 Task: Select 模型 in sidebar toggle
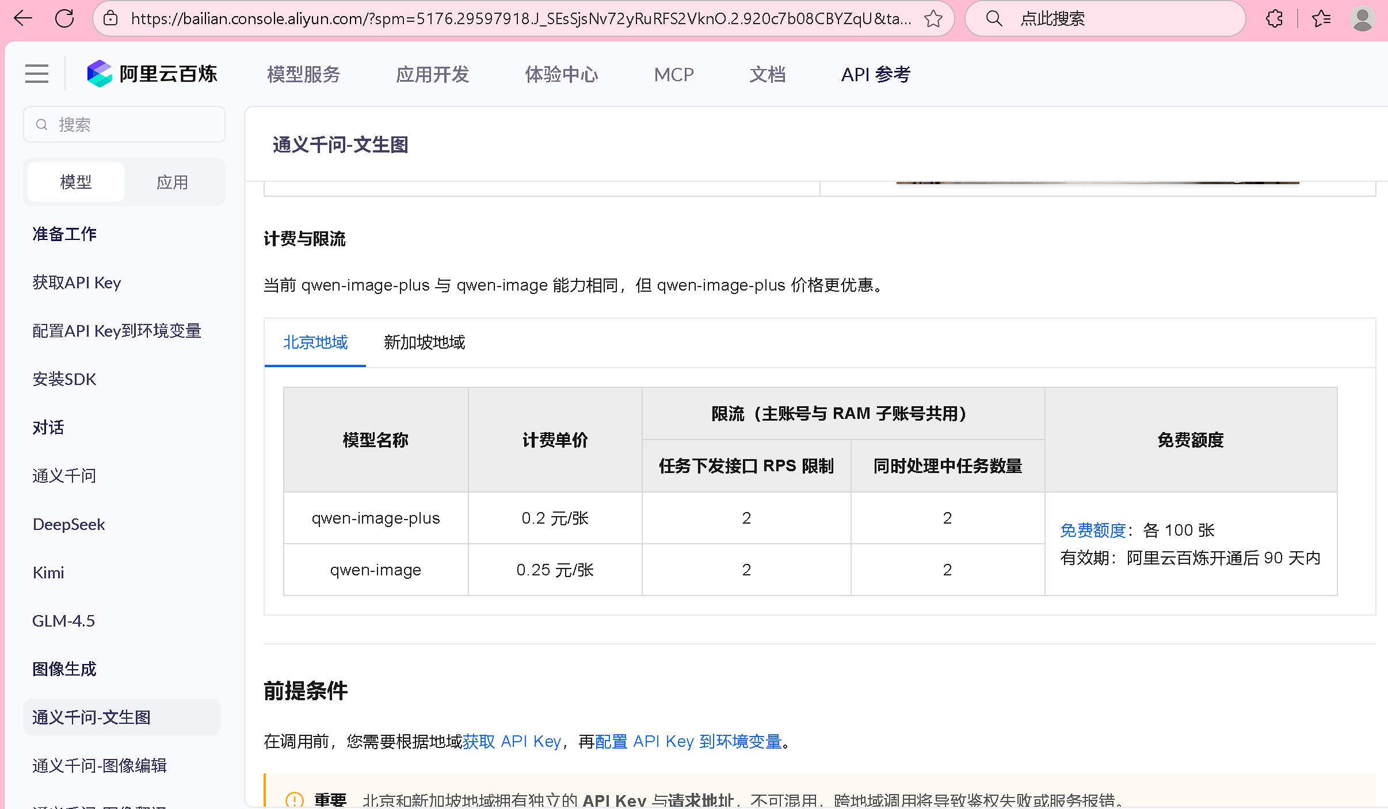pos(76,182)
